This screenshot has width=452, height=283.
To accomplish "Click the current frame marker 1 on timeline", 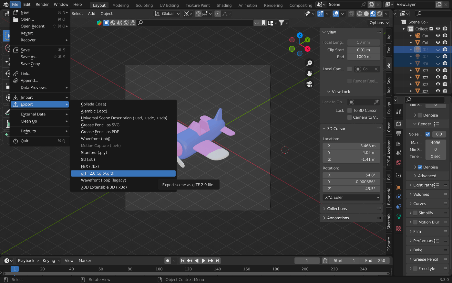I will coord(15,269).
